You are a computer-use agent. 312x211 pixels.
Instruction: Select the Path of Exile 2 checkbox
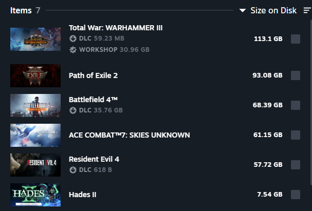coord(296,75)
